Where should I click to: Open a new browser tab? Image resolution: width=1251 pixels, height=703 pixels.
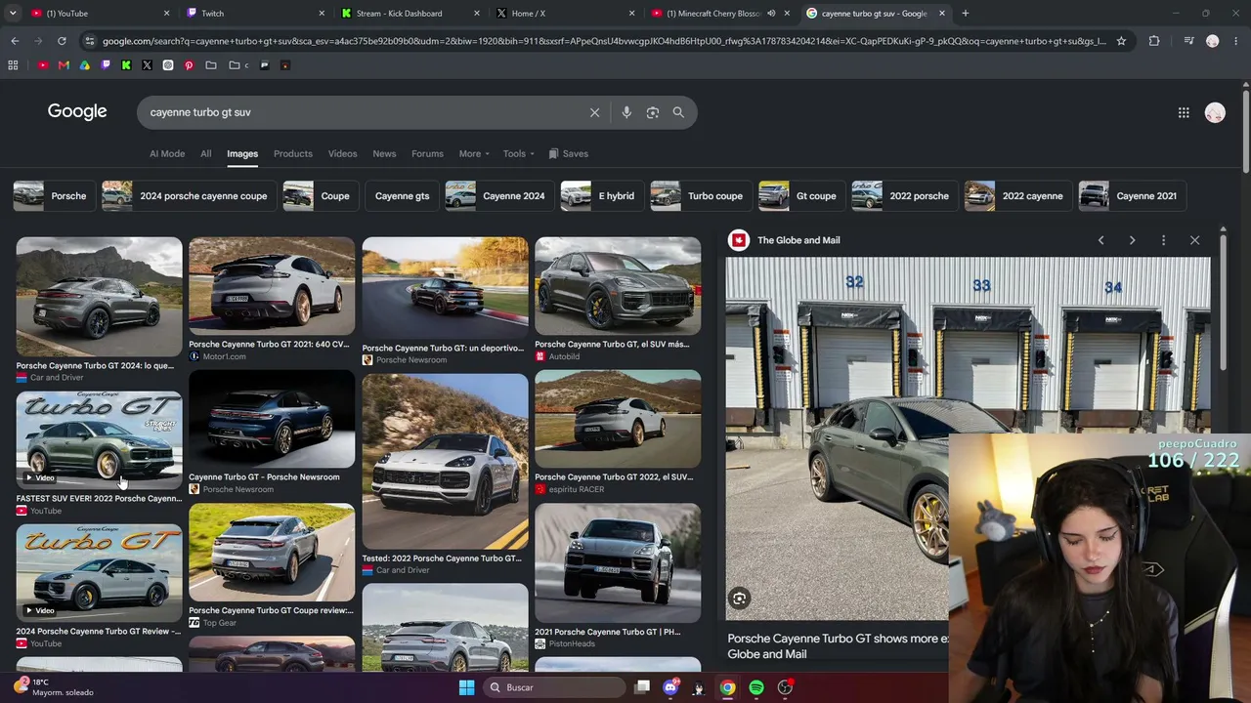tap(965, 14)
